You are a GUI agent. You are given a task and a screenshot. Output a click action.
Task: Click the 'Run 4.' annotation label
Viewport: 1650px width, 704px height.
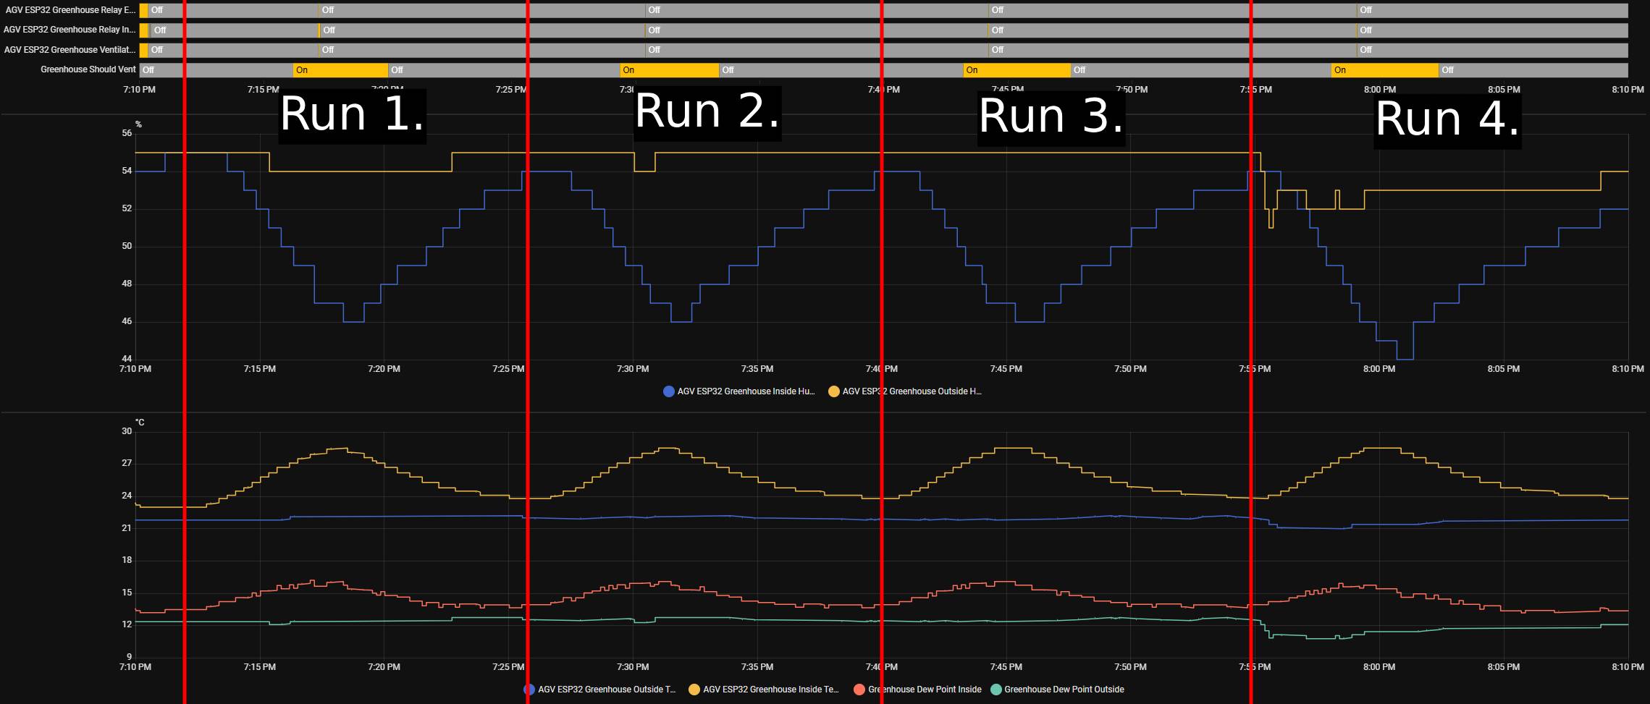(1447, 120)
